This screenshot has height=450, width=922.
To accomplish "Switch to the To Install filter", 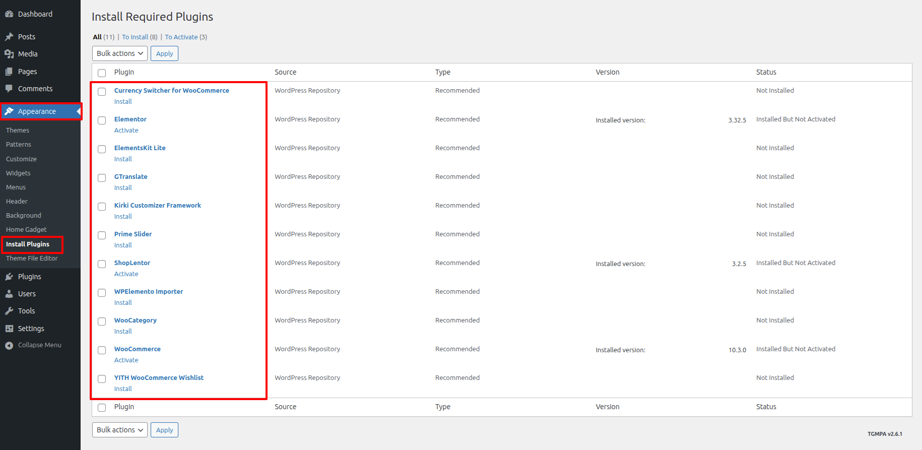I will 135,37.
